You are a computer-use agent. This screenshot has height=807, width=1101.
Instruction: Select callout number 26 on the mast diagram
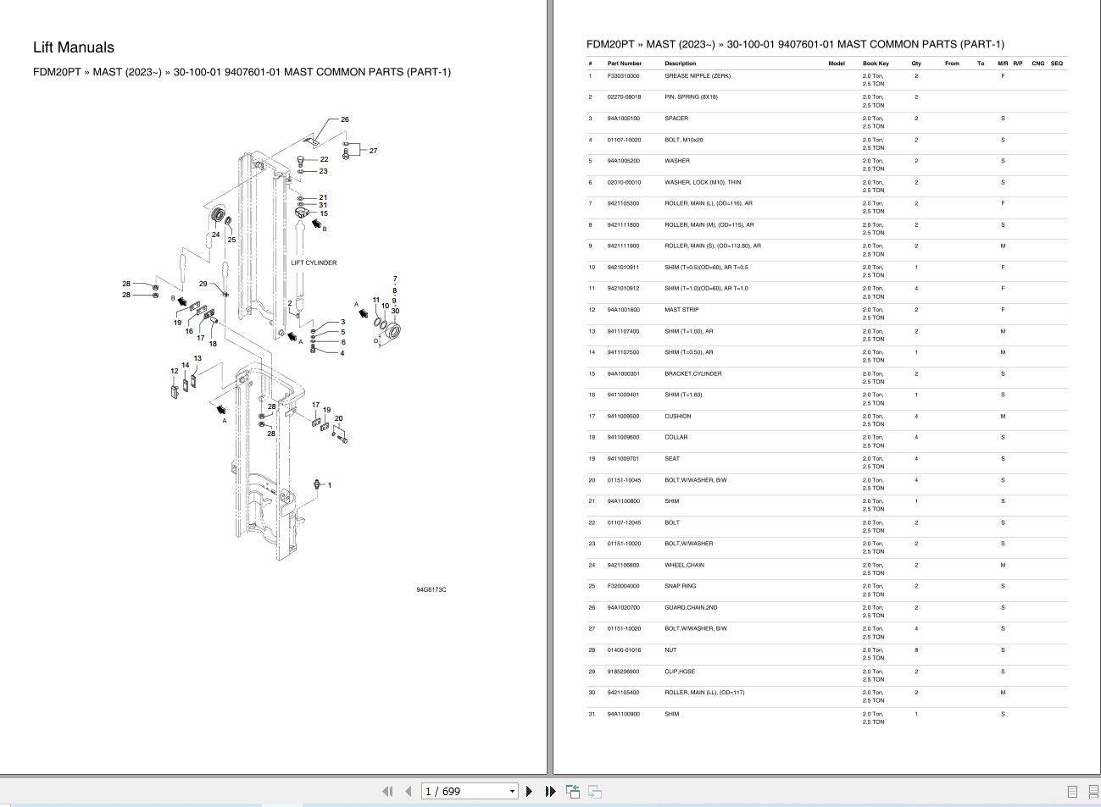click(344, 119)
